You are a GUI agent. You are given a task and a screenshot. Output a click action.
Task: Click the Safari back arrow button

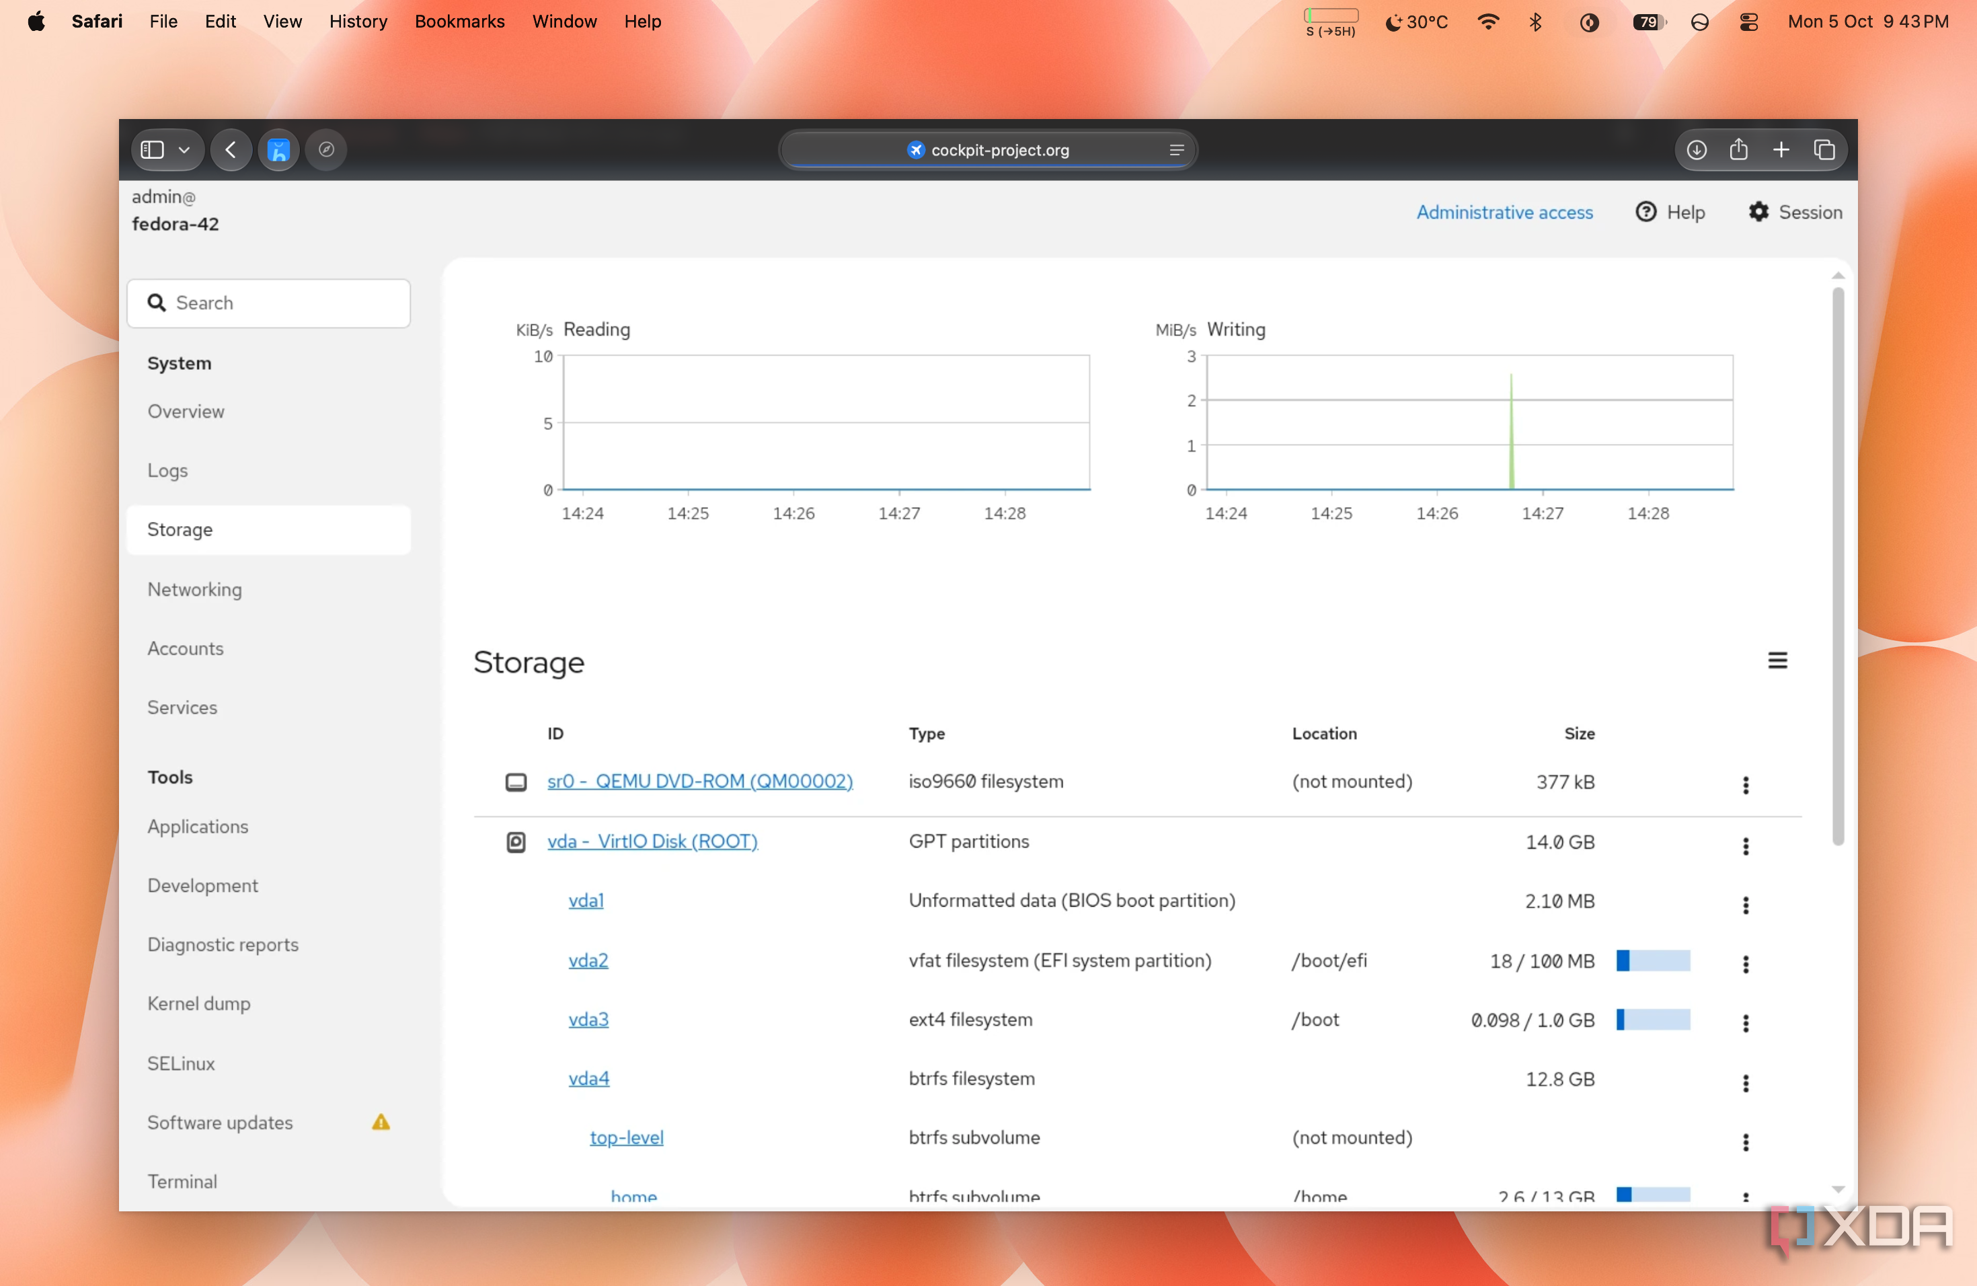click(231, 149)
